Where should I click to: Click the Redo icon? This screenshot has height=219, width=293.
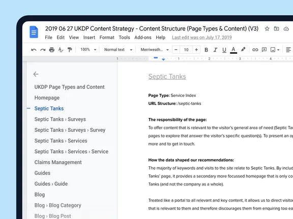pos(43,50)
